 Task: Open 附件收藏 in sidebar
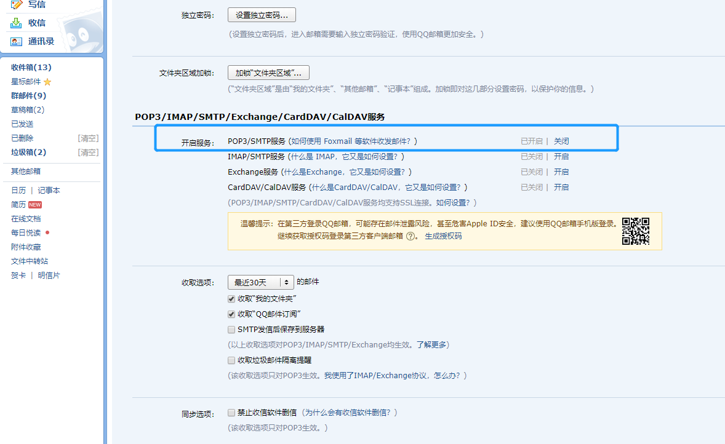point(26,247)
